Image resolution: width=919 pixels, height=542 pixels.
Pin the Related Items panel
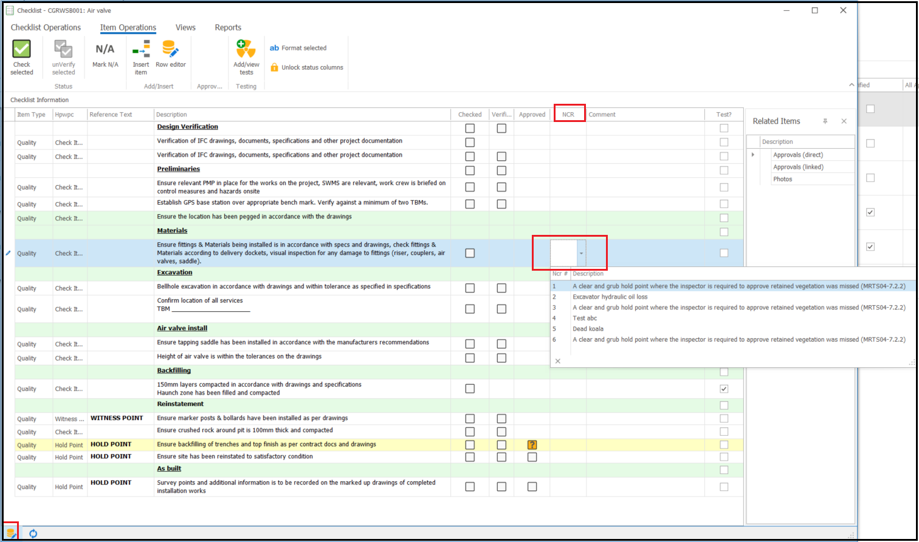[x=825, y=121]
